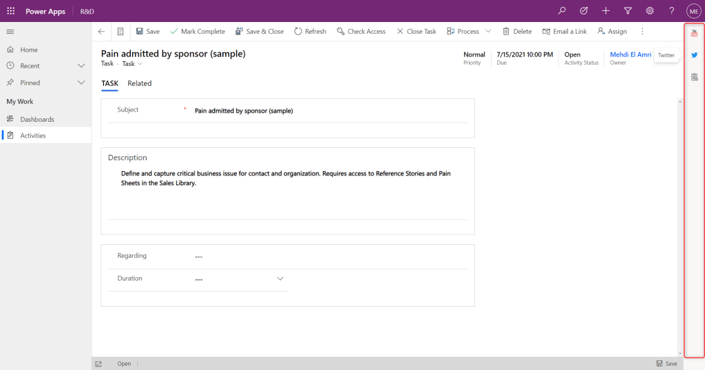Click the plus quick create icon
Image resolution: width=705 pixels, height=370 pixels.
pyautogui.click(x=606, y=11)
